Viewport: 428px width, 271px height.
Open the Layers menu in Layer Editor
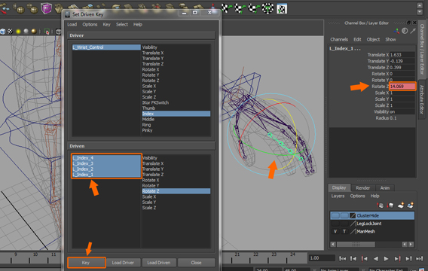pos(338,196)
